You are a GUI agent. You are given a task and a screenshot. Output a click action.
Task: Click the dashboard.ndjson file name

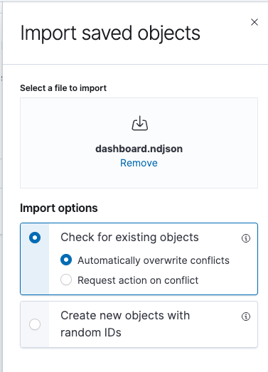139,149
